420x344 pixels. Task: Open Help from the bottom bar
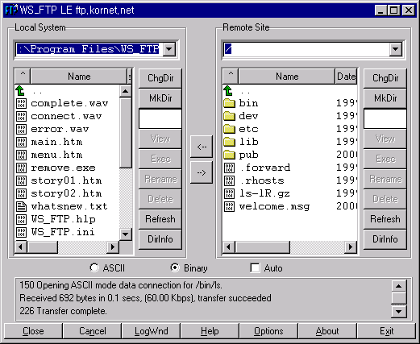coord(210,331)
